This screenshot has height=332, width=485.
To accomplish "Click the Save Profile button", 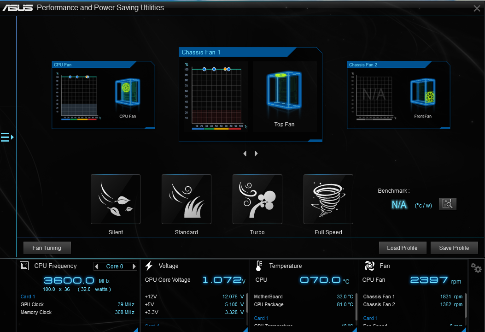I will [454, 248].
